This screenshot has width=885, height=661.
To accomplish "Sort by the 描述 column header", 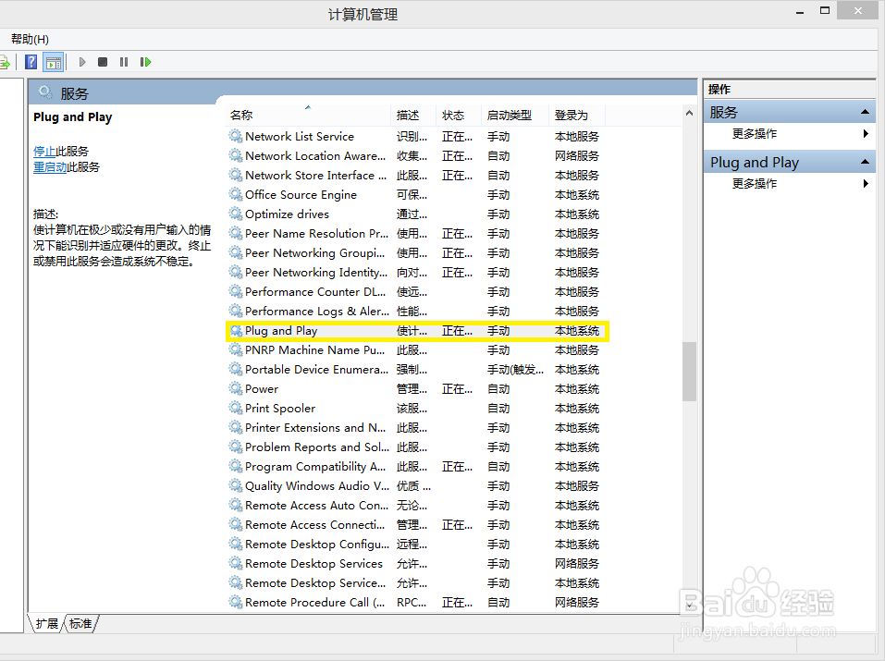I will (412, 116).
